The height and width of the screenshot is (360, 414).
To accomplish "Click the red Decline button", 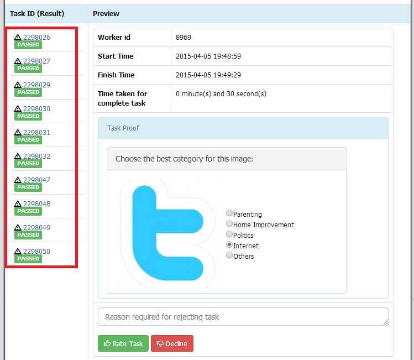I will pyautogui.click(x=172, y=343).
